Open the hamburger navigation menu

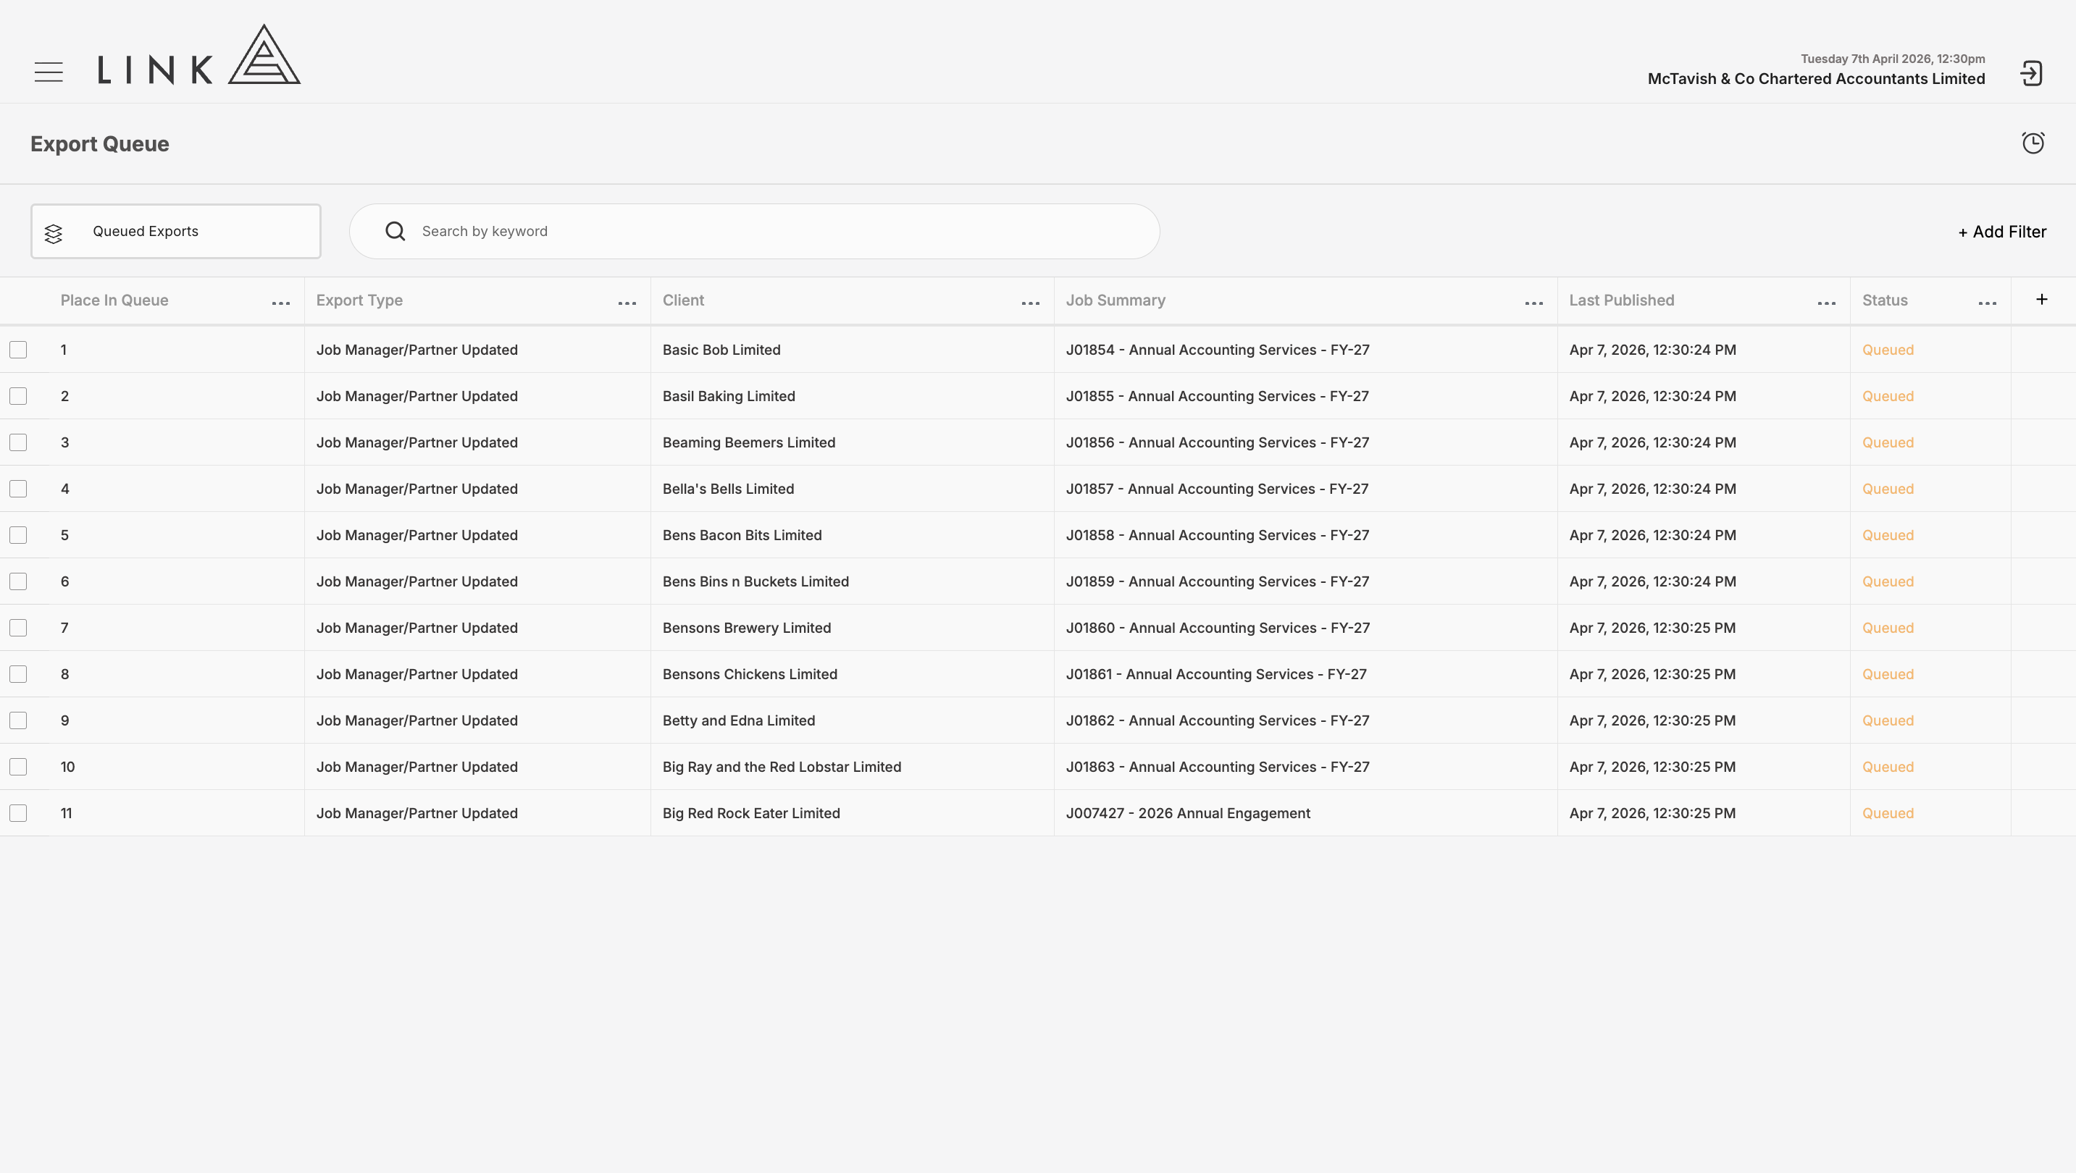[x=49, y=72]
